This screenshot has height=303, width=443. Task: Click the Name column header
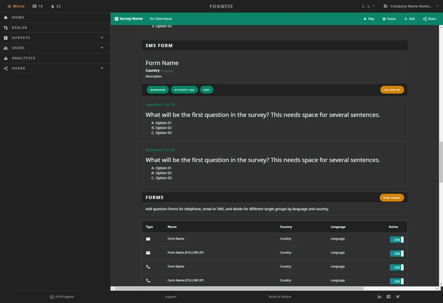172,227
